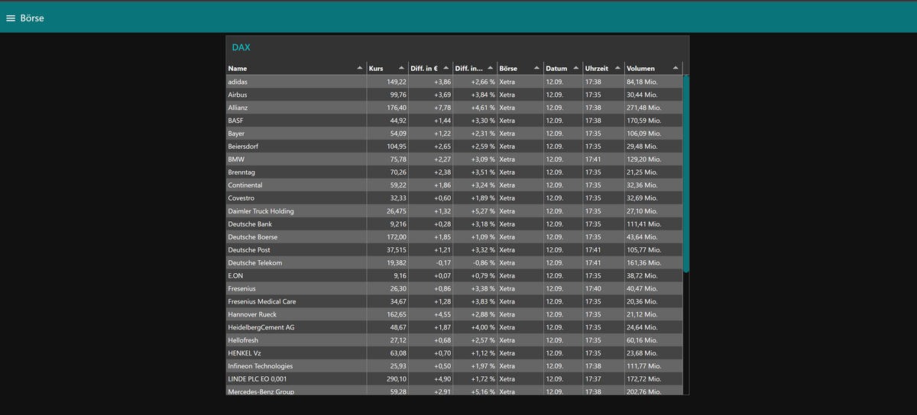
Task: Sort by Datum column arrow
Action: point(575,69)
